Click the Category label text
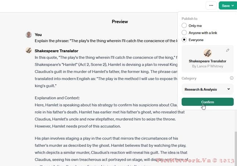 [x=189, y=78]
